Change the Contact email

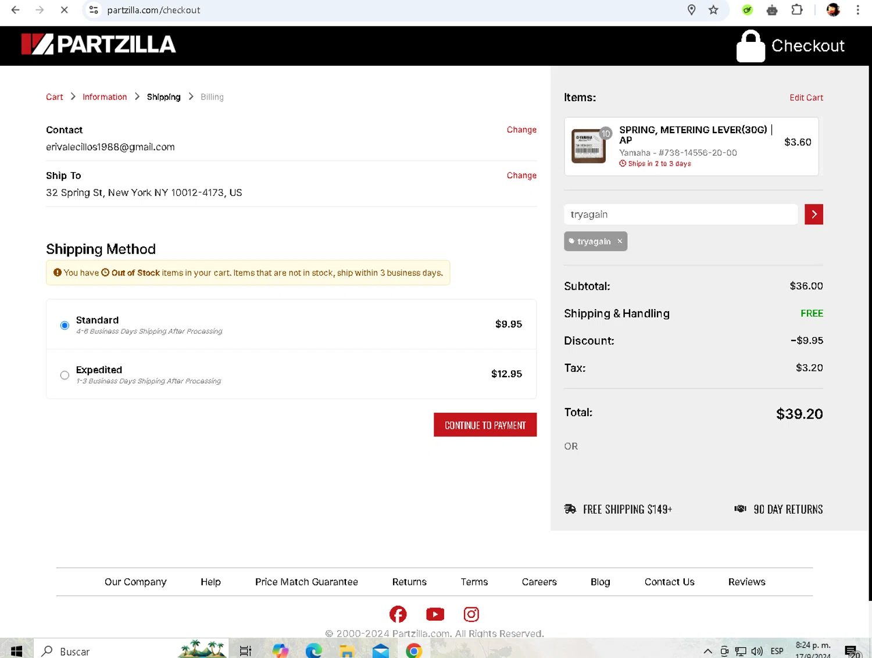coord(521,130)
